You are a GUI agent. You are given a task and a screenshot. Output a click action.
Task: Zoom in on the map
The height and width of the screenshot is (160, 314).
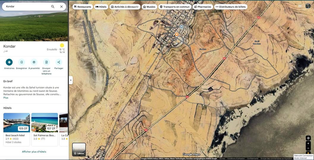[x=308, y=143]
